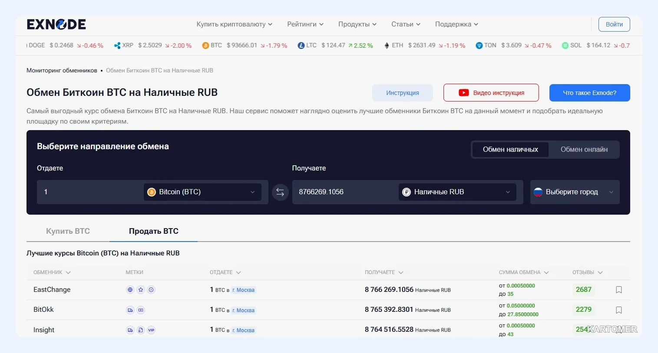The height and width of the screenshot is (353, 658).
Task: Click the LTC ticker coin icon
Action: pos(301,46)
